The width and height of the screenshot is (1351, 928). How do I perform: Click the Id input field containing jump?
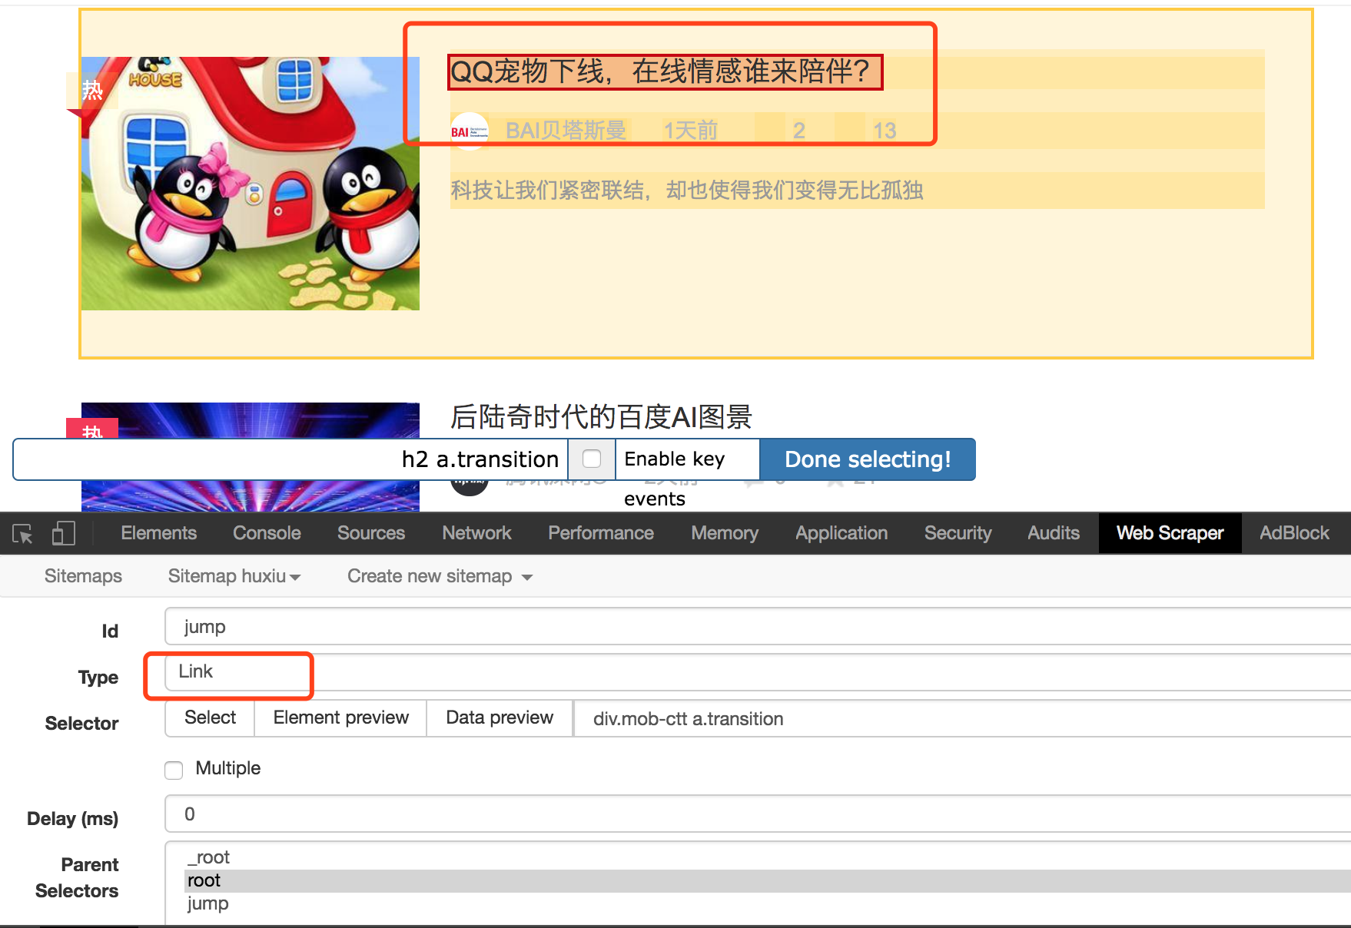[757, 627]
